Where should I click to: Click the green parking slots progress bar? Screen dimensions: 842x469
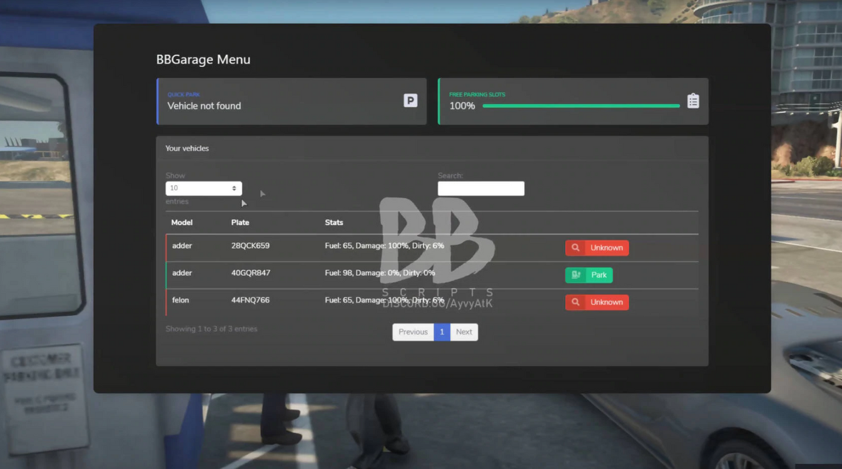[x=581, y=106]
